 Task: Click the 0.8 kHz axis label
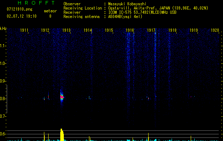[x=3, y=99]
